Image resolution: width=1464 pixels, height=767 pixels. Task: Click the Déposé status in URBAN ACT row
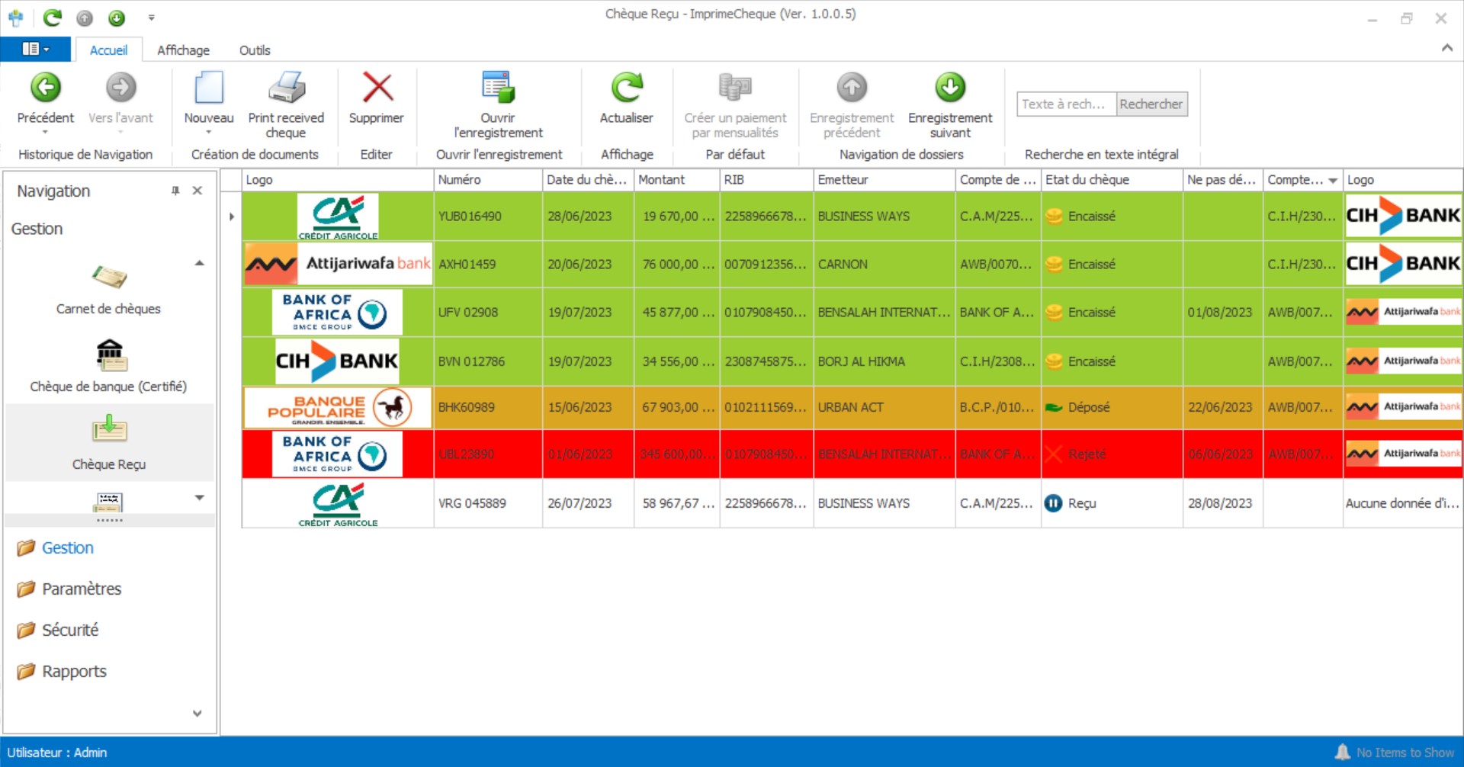1112,408
